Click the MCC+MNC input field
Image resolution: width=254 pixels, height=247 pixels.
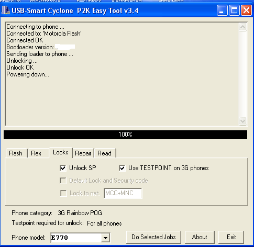click(x=123, y=193)
